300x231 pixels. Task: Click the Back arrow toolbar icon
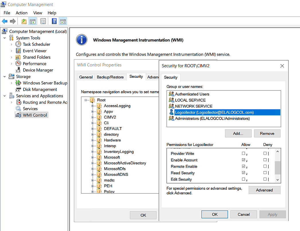(5, 21)
